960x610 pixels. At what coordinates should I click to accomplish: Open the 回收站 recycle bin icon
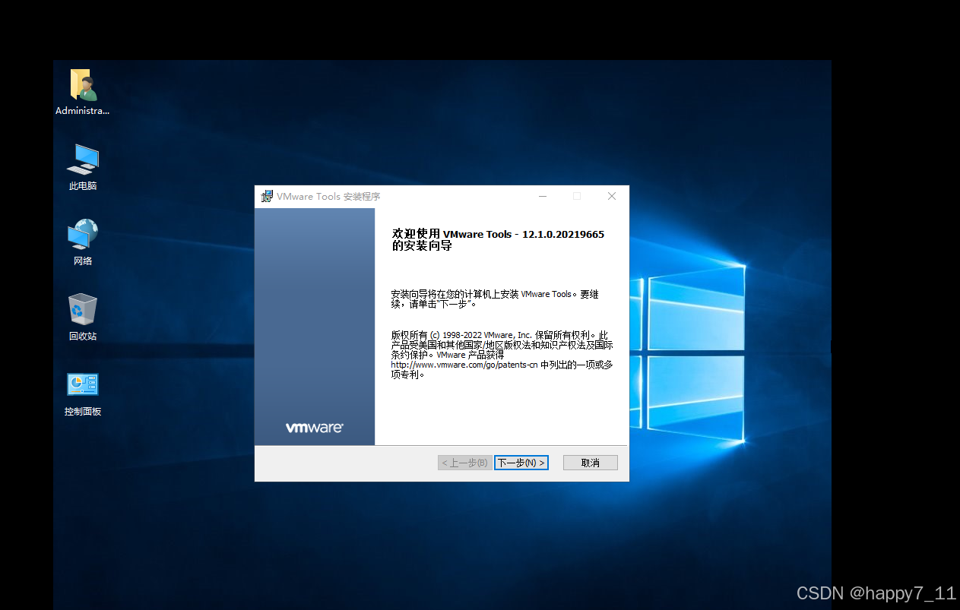pyautogui.click(x=83, y=318)
